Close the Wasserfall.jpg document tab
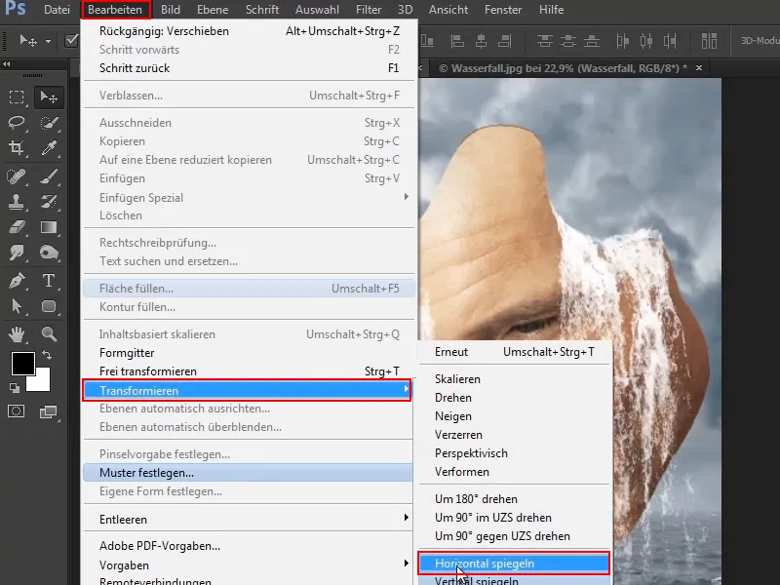The image size is (780, 585). pyautogui.click(x=699, y=68)
